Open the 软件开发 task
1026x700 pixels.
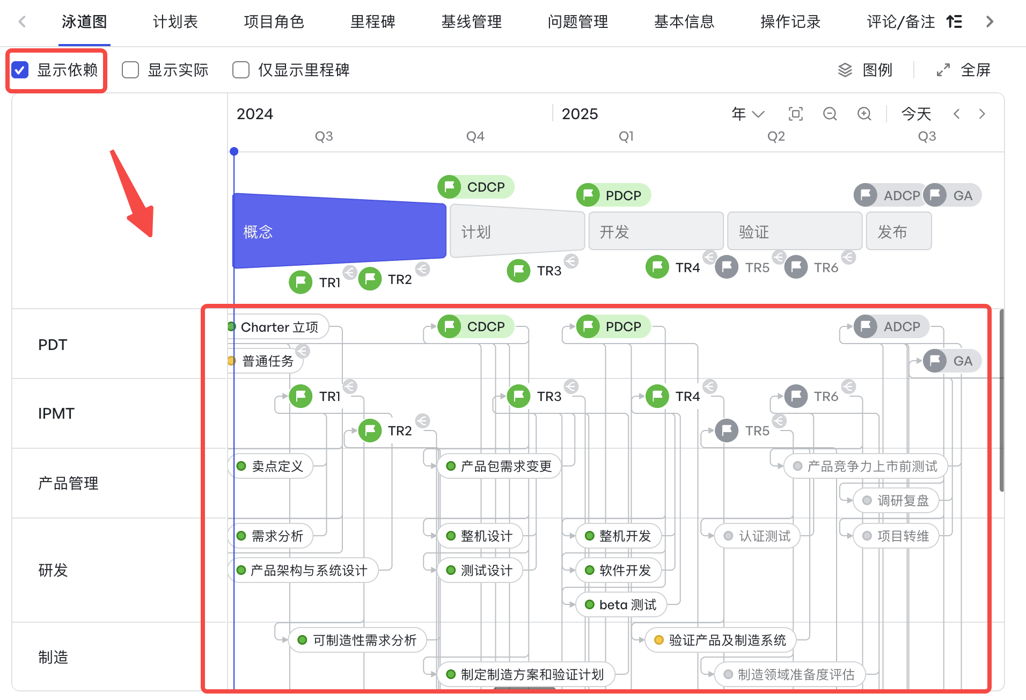[x=619, y=570]
